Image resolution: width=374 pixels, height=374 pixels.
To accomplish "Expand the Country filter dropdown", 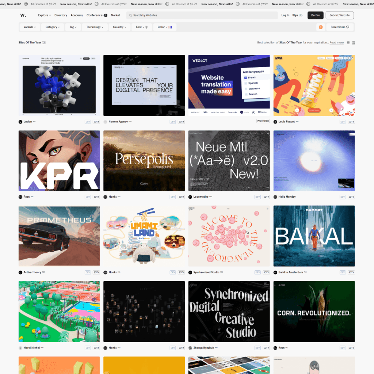I will (x=119, y=27).
